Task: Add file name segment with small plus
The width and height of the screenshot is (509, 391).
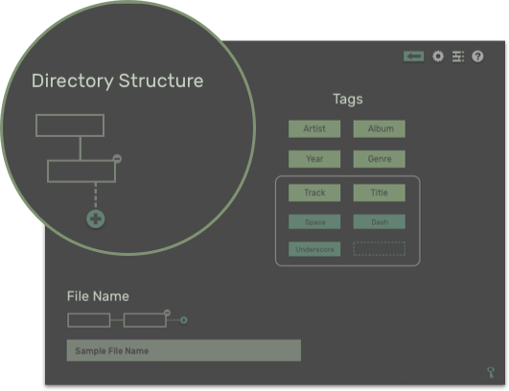Action: coord(184,320)
